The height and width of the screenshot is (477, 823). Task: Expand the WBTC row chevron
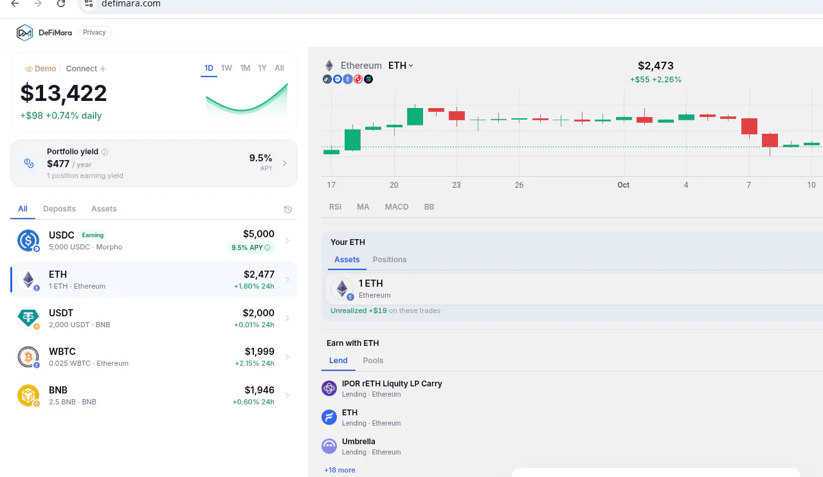[287, 357]
